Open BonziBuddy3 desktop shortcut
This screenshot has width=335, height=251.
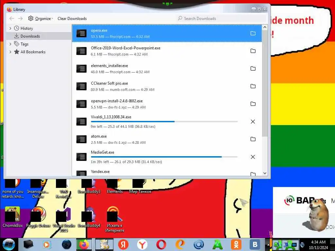(89, 186)
